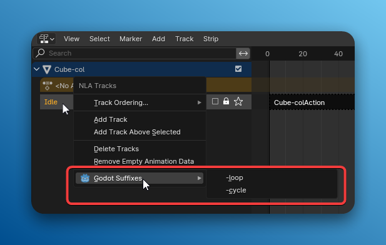Click the search magnifier icon
Screen dimensions: 386x245
tap(40, 53)
